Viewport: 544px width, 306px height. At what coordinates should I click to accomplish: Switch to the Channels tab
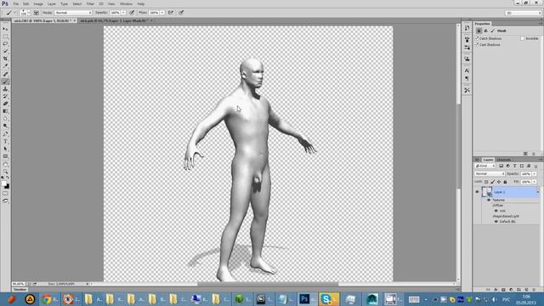click(503, 160)
